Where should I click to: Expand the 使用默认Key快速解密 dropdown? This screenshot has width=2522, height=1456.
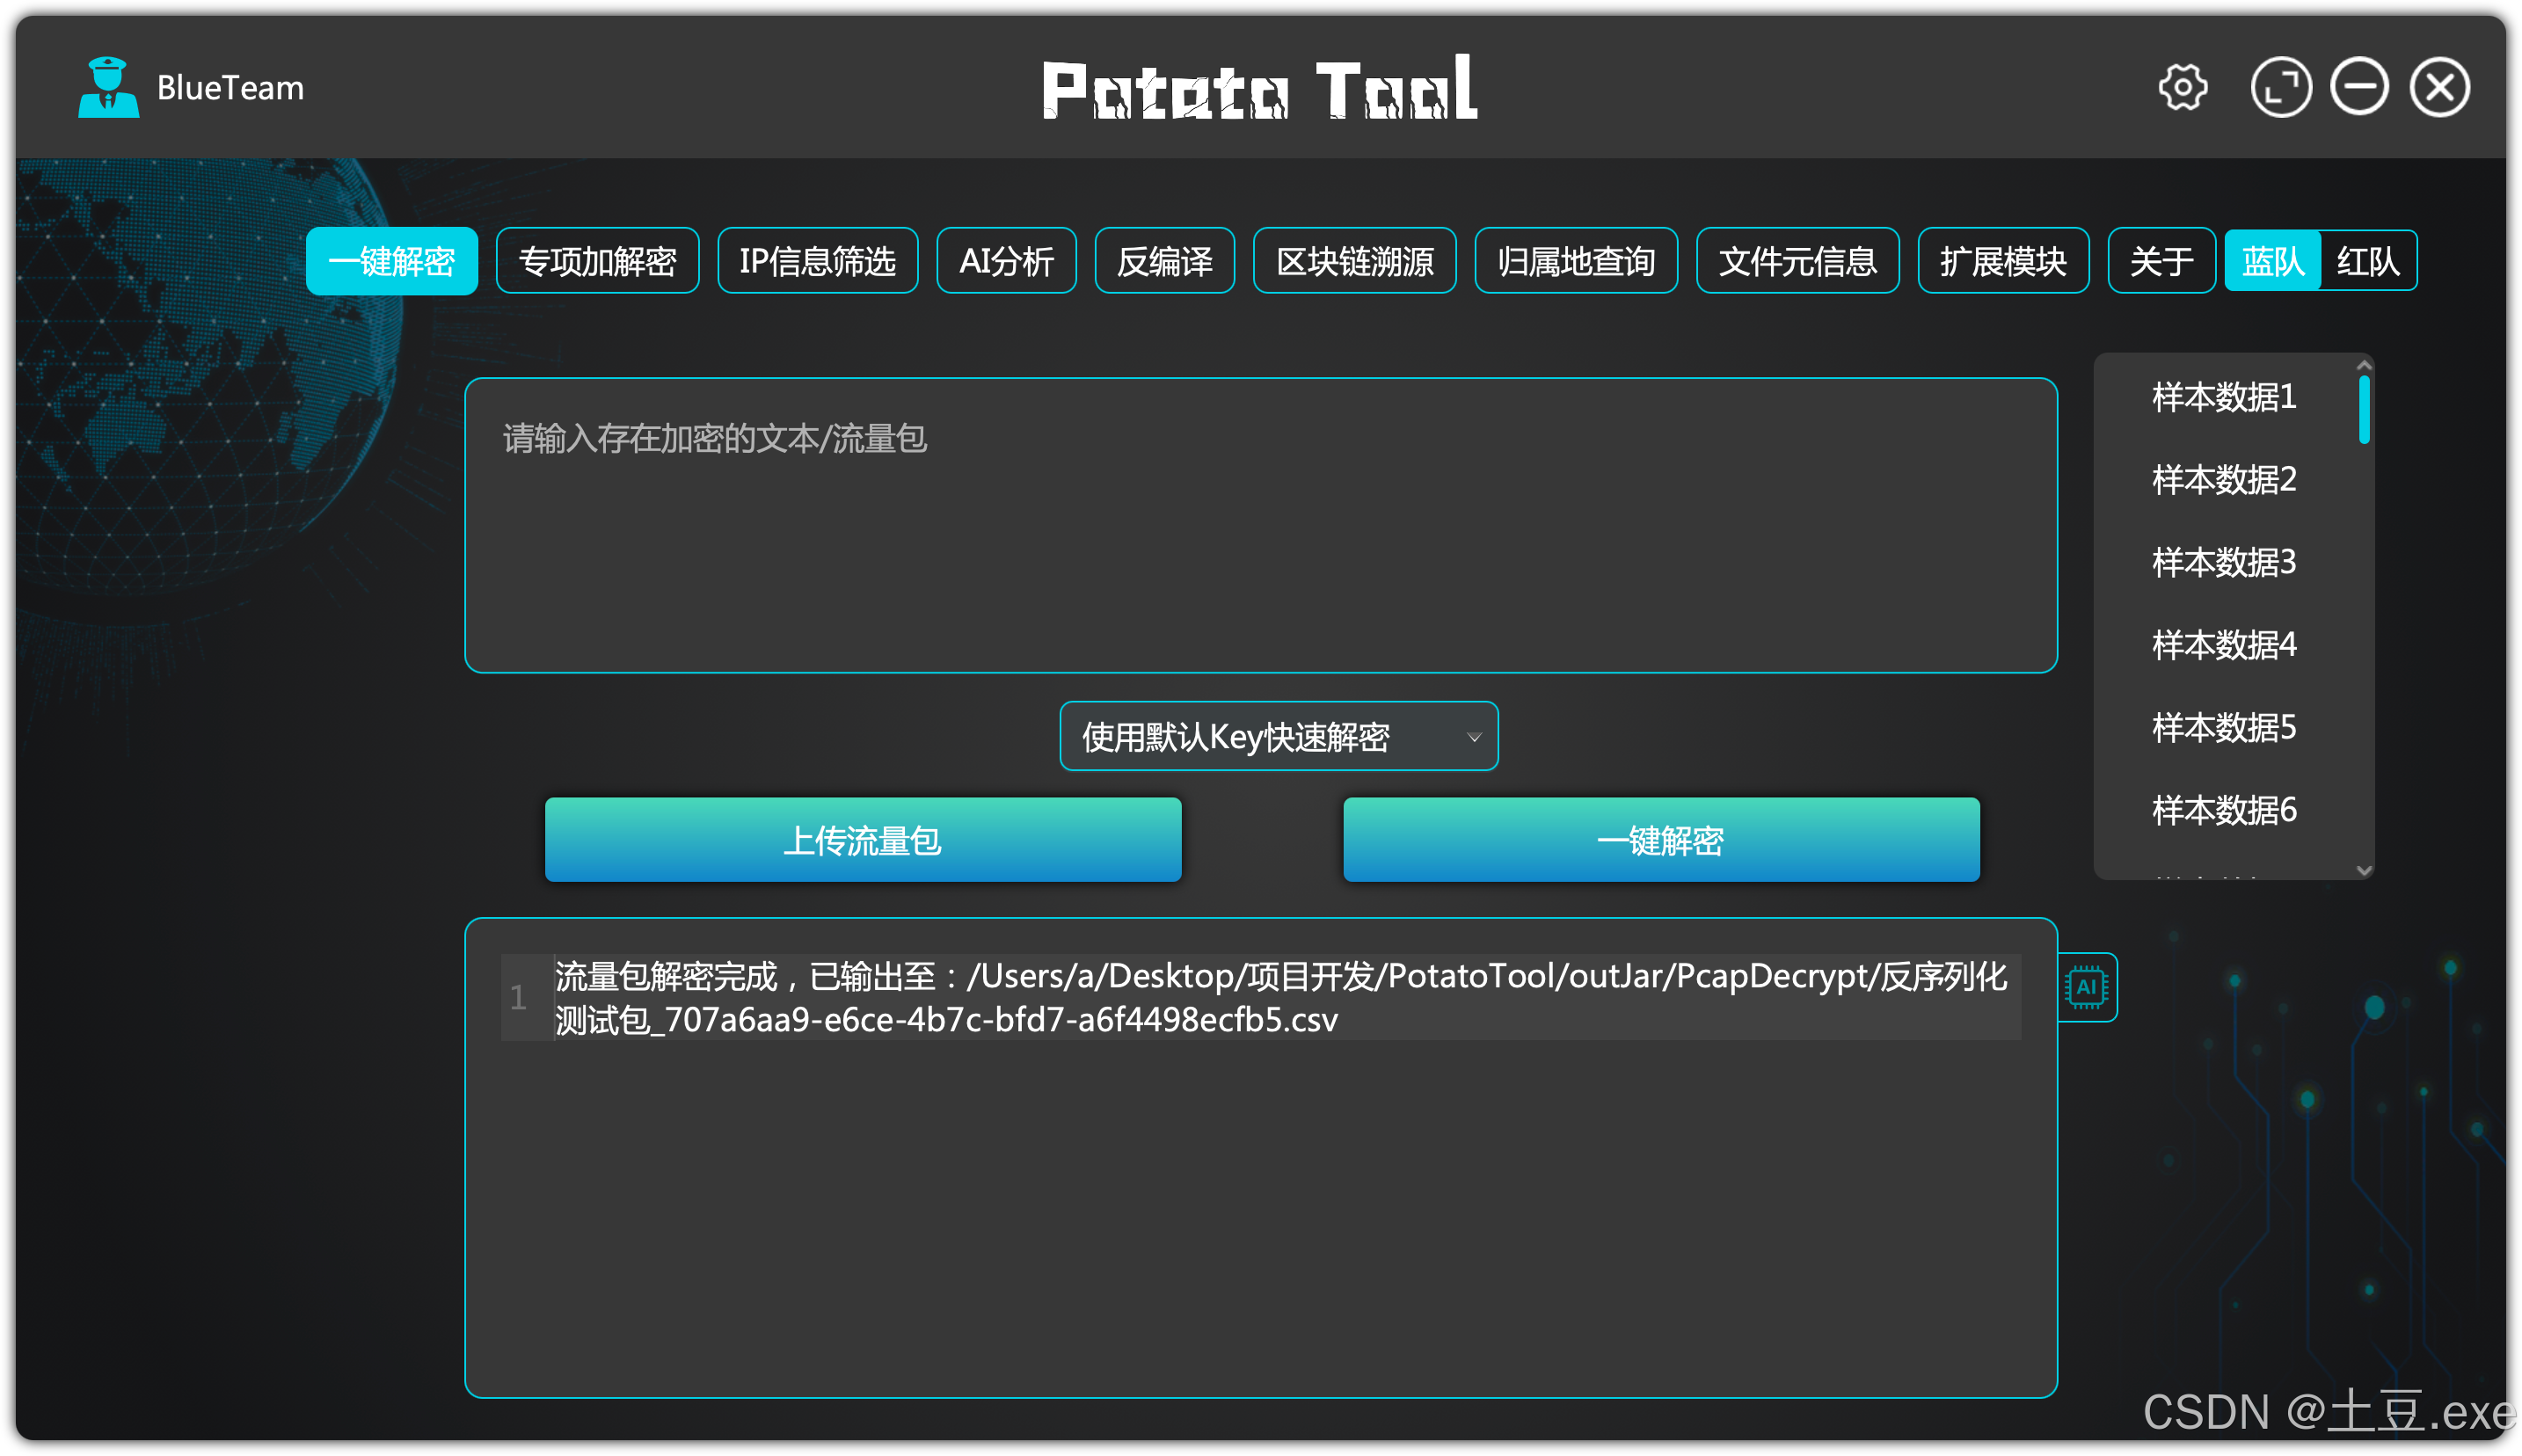coord(1278,737)
